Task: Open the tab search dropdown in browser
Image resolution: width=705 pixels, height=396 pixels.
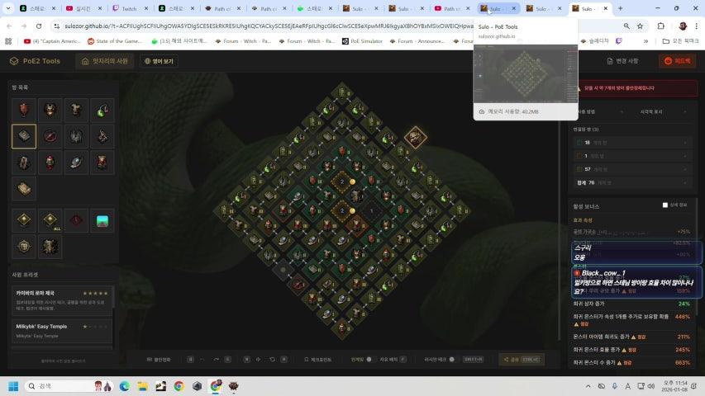Action: tap(8, 8)
